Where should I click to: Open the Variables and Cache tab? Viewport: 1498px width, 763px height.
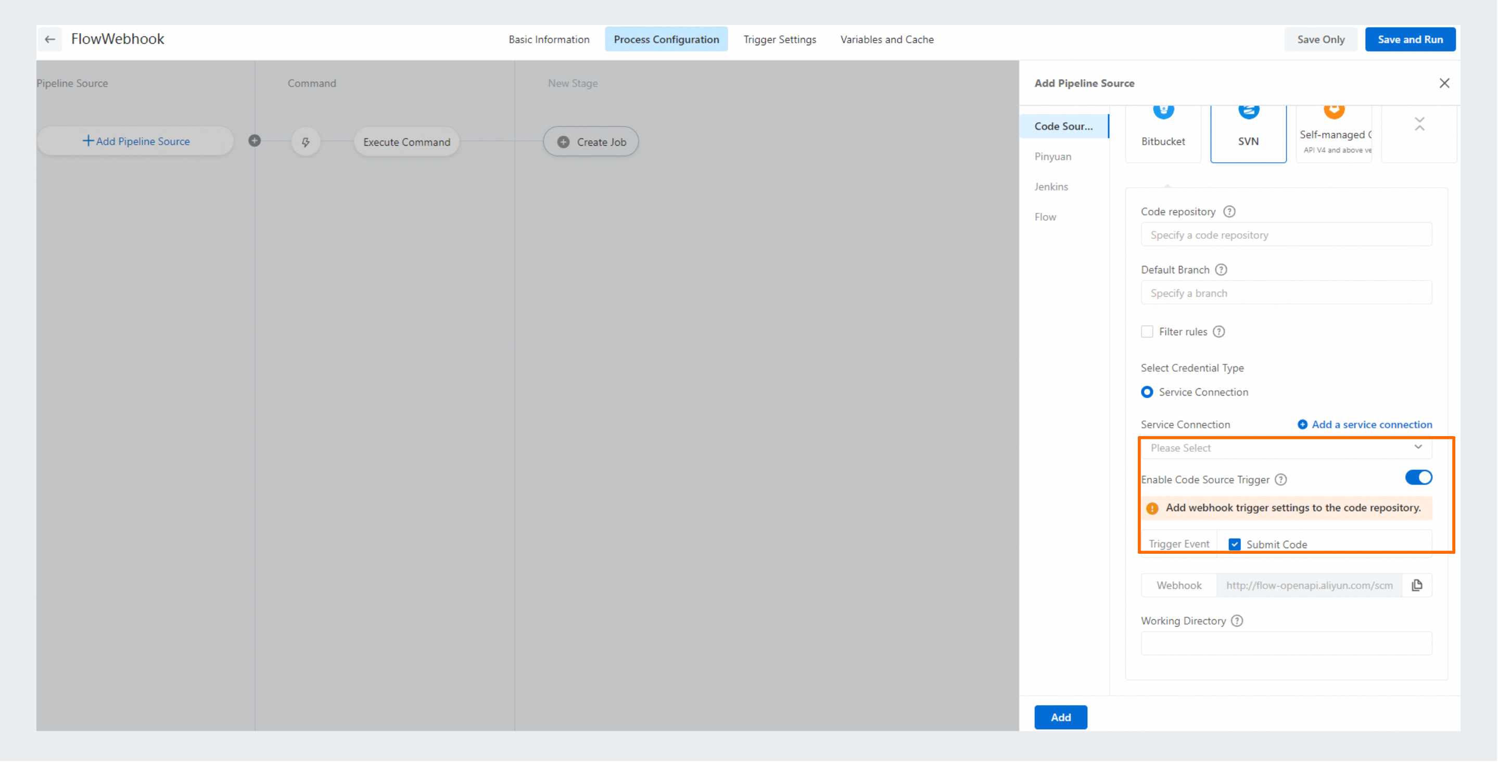point(886,40)
